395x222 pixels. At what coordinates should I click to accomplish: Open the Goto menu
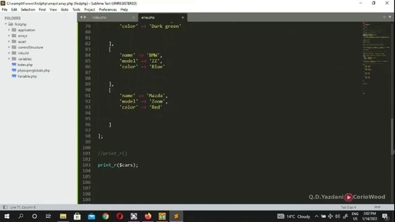tap(64, 10)
